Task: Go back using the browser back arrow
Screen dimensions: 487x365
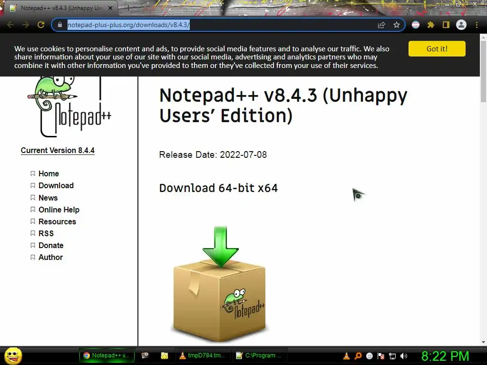Action: 10,25
